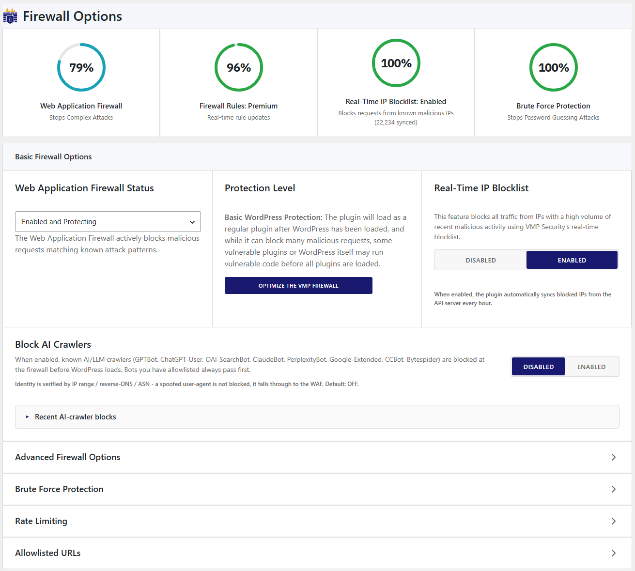Open the 100% Real-Time IP Blocklist circle
The image size is (635, 571).
pyautogui.click(x=396, y=63)
